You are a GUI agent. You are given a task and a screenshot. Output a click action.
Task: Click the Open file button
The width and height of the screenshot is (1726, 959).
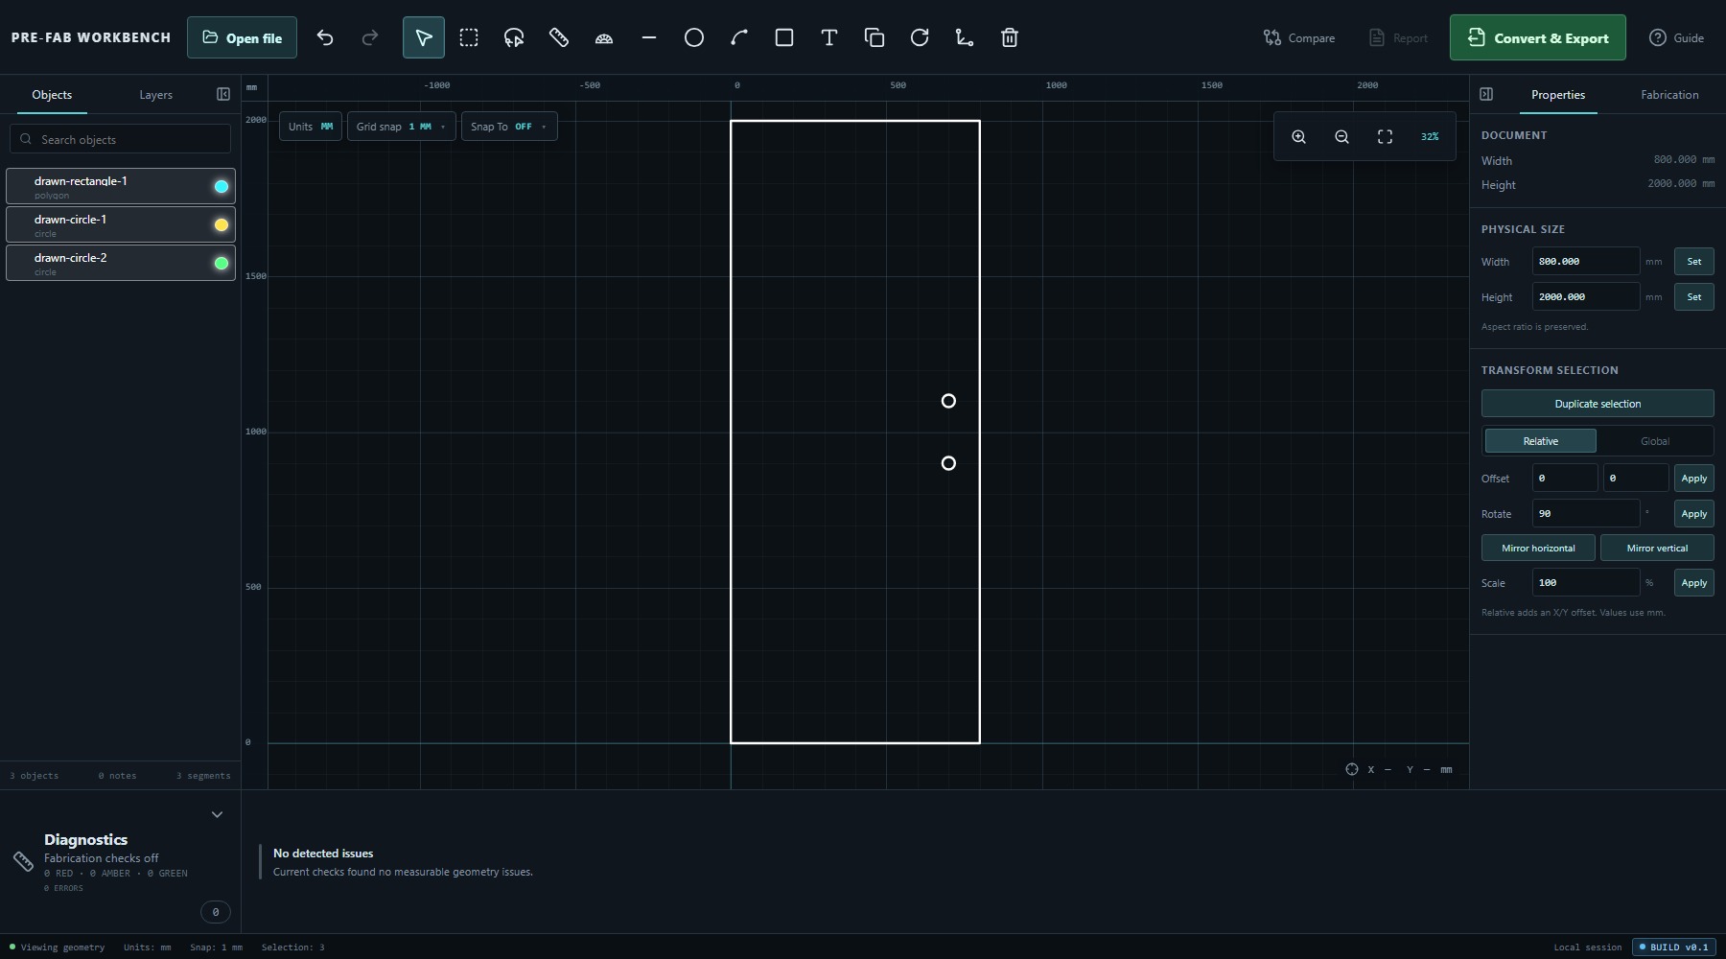(242, 37)
